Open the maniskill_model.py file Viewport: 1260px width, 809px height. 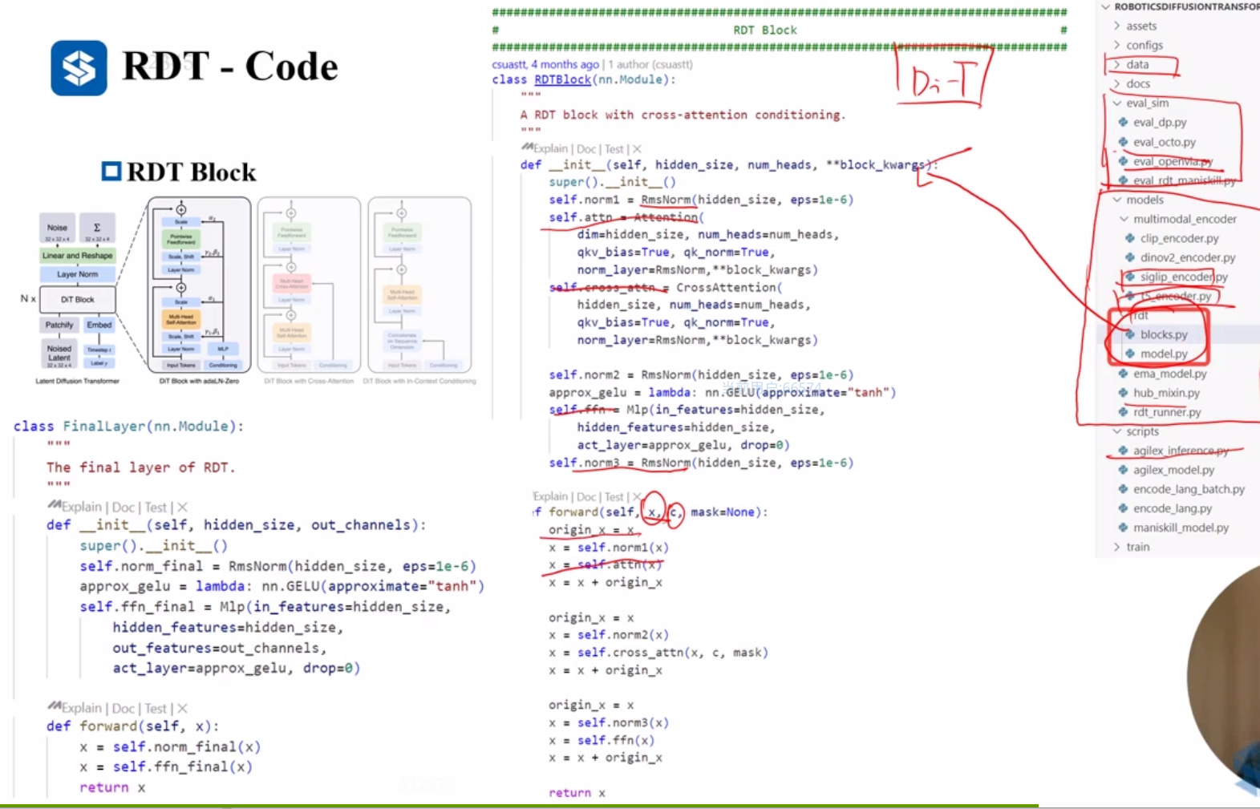1181,528
